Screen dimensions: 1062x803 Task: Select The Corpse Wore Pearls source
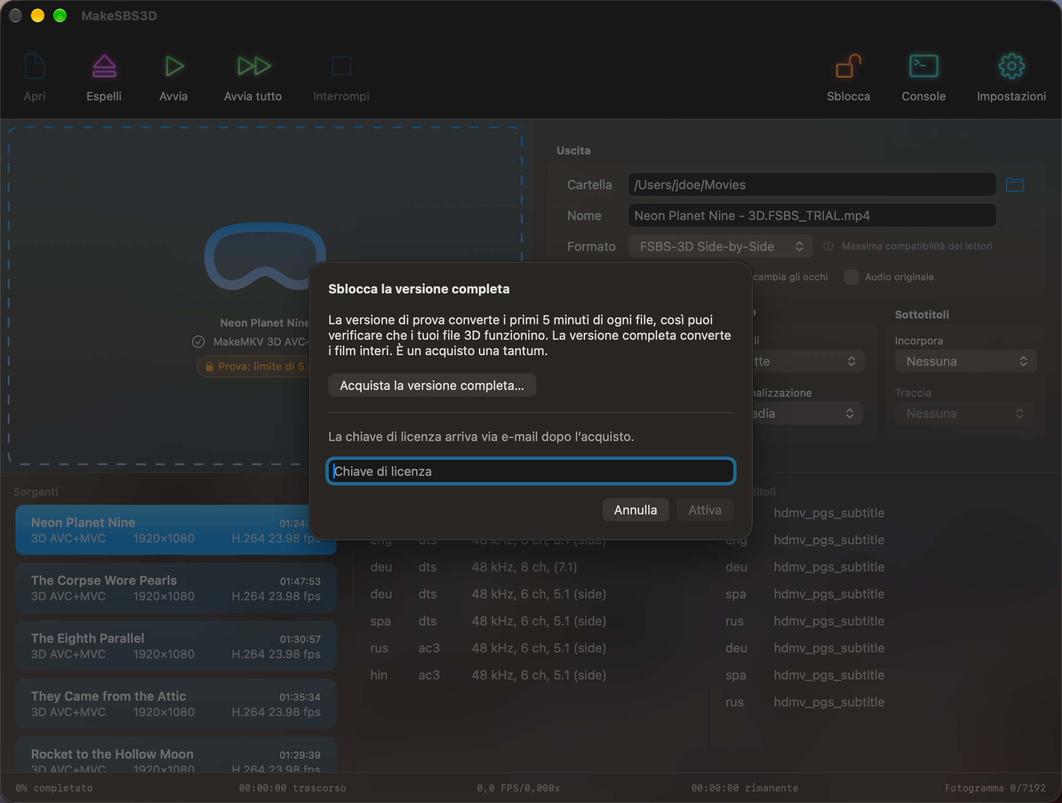176,588
